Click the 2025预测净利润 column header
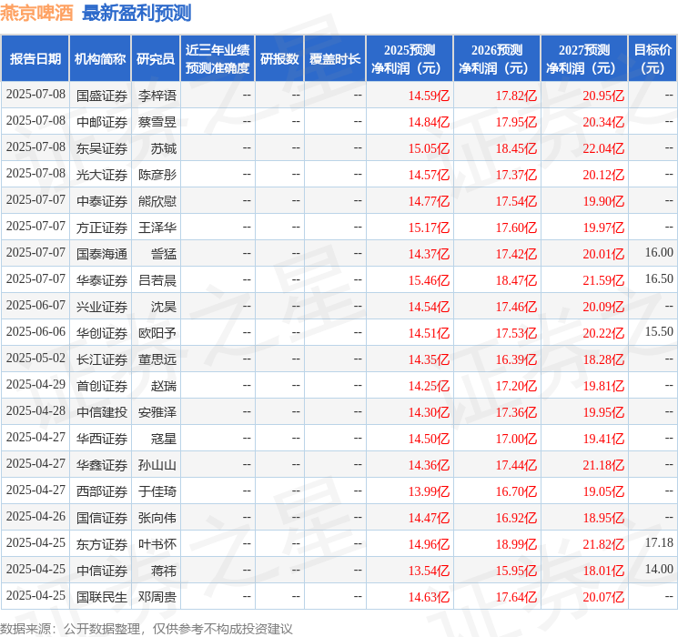The height and width of the screenshot is (637, 678). pos(410,59)
